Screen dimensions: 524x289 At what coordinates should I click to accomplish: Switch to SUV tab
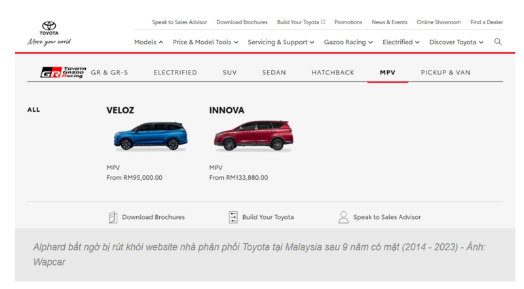coord(230,73)
